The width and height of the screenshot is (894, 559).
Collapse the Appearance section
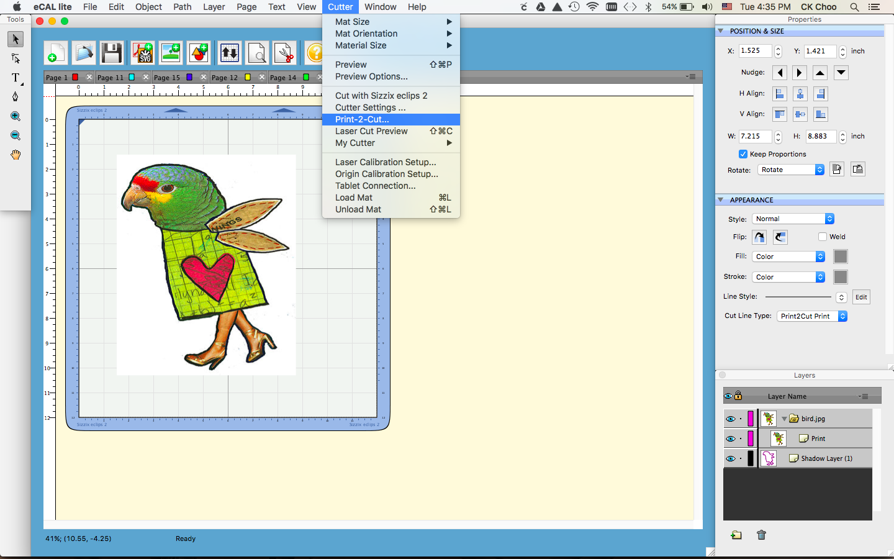coord(721,200)
